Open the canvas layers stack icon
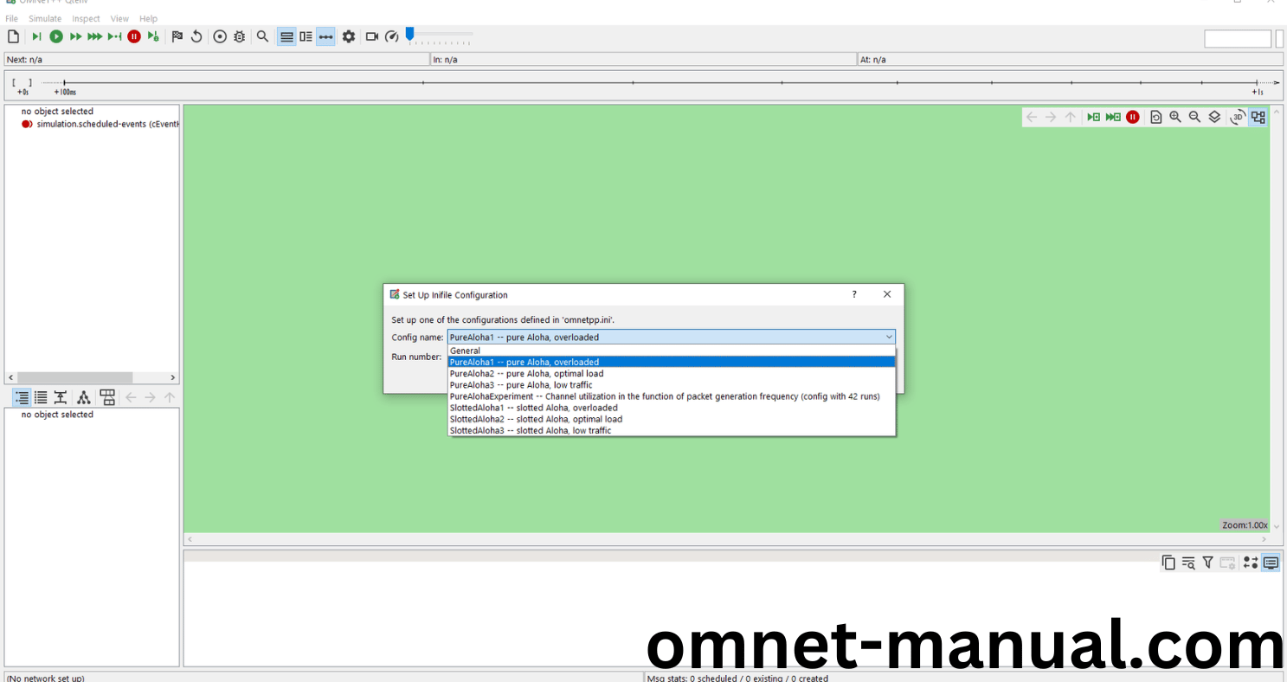The height and width of the screenshot is (682, 1287). [x=1214, y=117]
